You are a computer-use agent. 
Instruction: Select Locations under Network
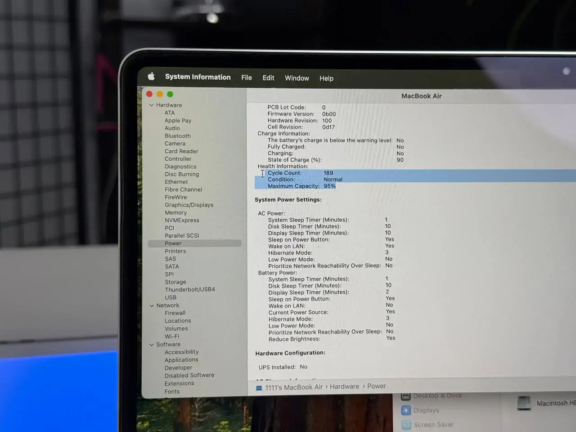(x=177, y=321)
